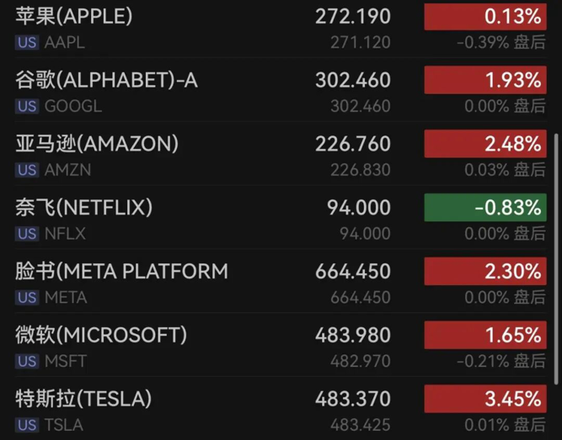Toggle Amazon's 2.48% change badge
The height and width of the screenshot is (440, 562).
(484, 144)
